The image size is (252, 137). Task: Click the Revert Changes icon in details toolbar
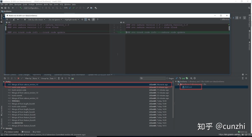180,78
